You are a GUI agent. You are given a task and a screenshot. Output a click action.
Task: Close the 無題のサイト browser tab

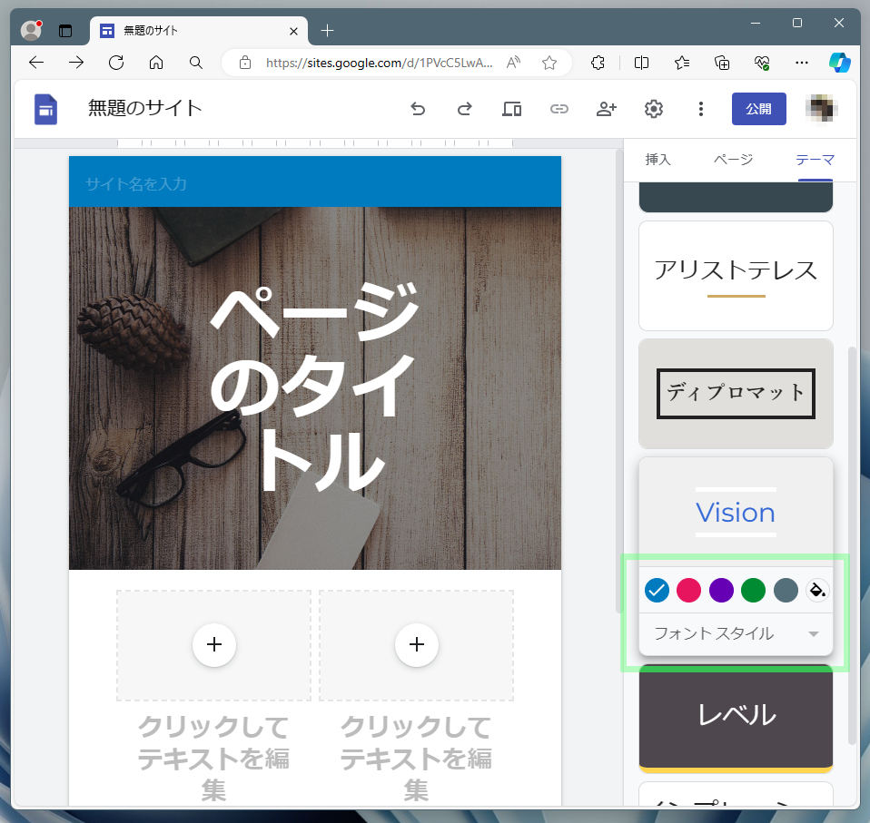293,31
